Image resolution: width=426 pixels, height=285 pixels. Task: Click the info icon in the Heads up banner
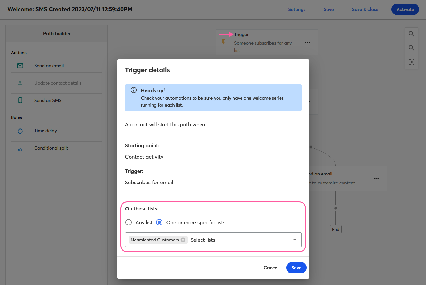[x=134, y=90]
